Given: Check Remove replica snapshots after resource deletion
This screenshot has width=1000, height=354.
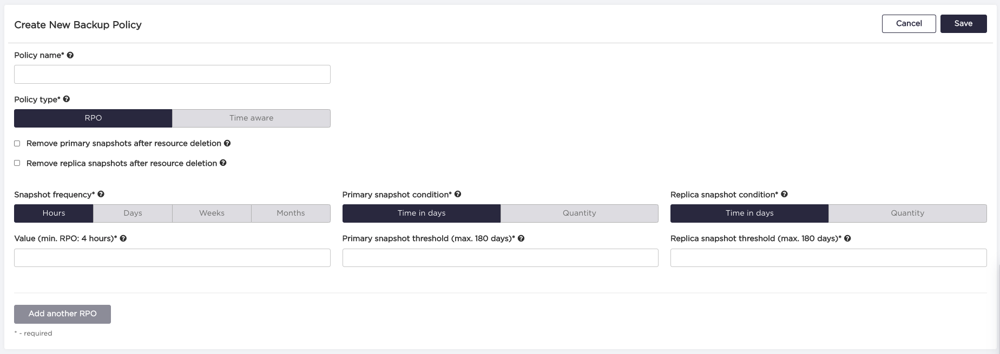Looking at the screenshot, I should 17,163.
